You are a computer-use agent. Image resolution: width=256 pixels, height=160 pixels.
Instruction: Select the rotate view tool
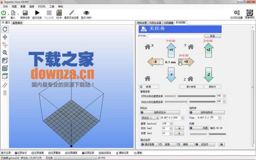click(x=5, y=29)
